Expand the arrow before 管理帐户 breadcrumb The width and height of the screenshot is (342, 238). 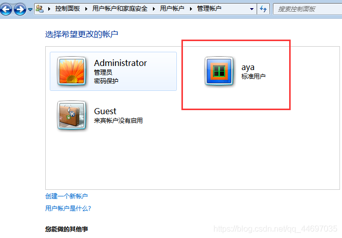191,9
